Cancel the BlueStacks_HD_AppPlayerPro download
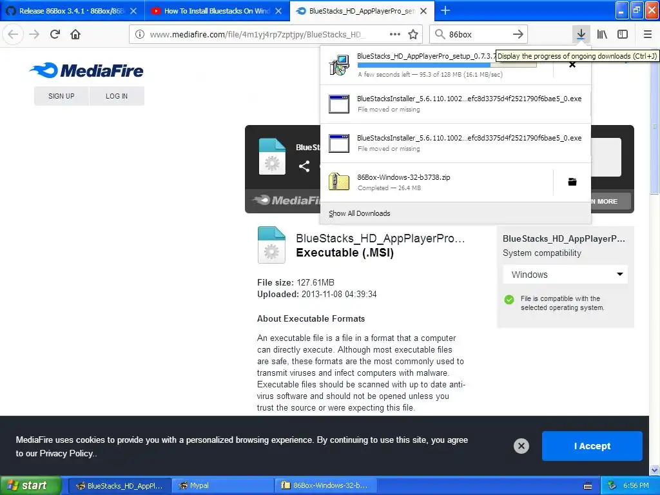660x495 pixels. click(572, 65)
